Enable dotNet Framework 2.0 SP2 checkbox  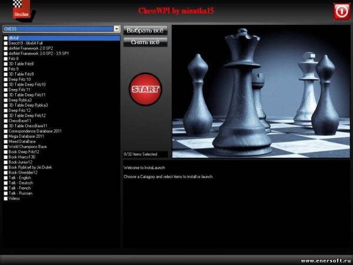tap(6, 48)
